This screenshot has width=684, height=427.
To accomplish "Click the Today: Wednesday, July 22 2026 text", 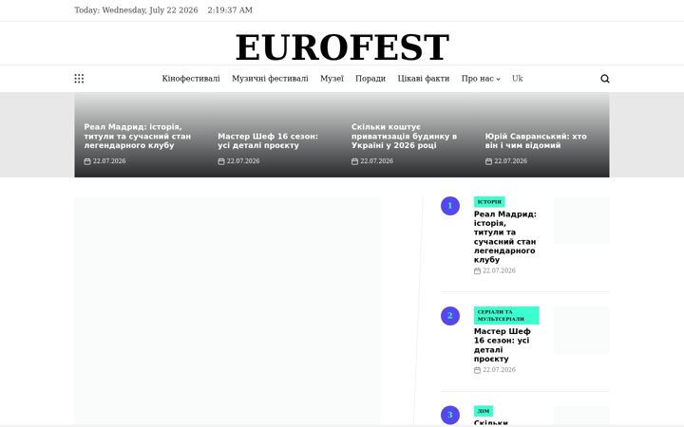I will click(136, 10).
